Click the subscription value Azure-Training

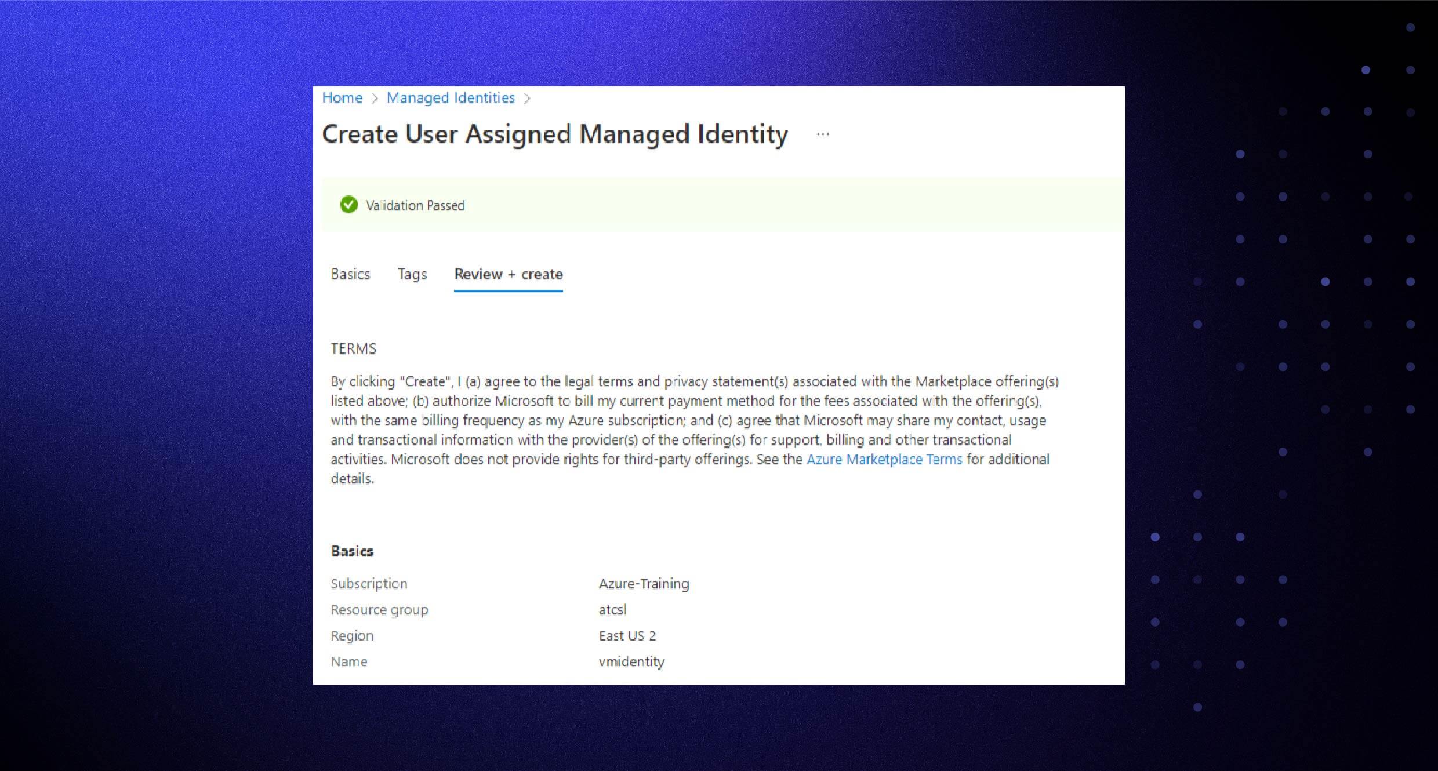point(644,584)
